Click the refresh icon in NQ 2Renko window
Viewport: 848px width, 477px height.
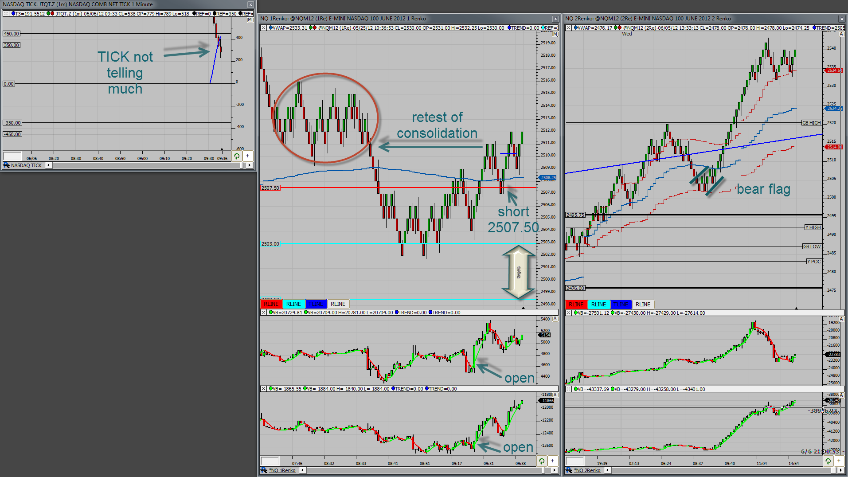pyautogui.click(x=828, y=461)
